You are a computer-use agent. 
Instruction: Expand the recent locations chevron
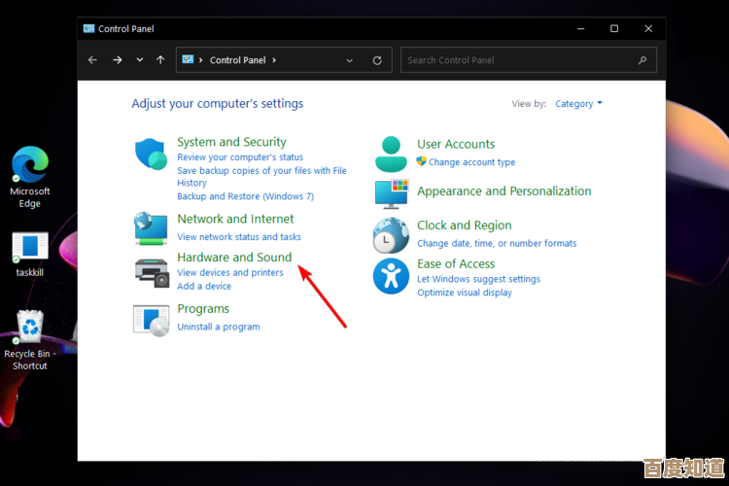140,60
